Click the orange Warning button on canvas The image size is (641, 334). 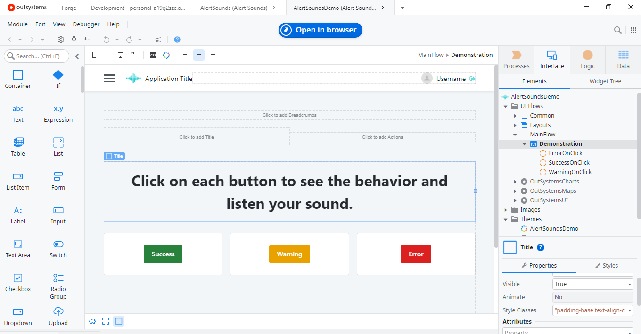tap(289, 254)
